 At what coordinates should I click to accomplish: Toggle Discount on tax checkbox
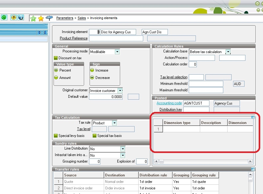[x=56, y=58]
